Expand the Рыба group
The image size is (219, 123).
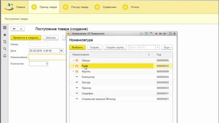[x=74, y=66]
